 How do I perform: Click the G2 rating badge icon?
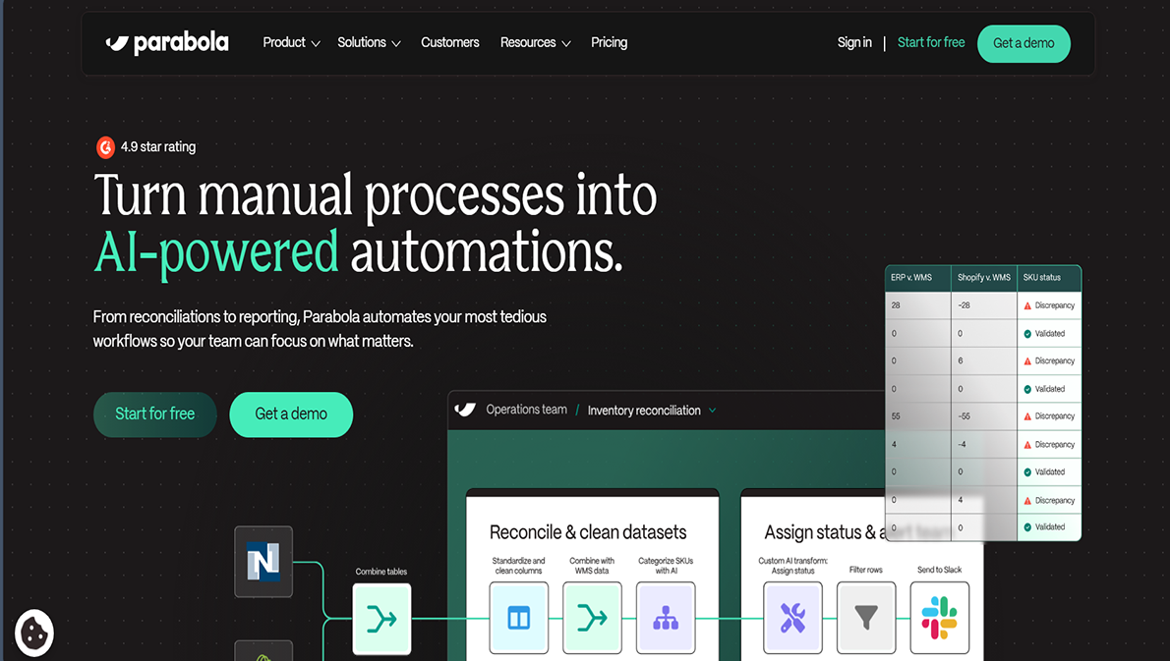(x=105, y=146)
